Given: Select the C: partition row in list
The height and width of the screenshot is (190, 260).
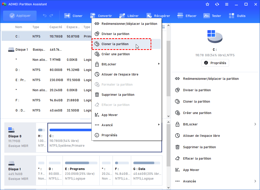Looking at the screenshot, I should pos(47,36).
